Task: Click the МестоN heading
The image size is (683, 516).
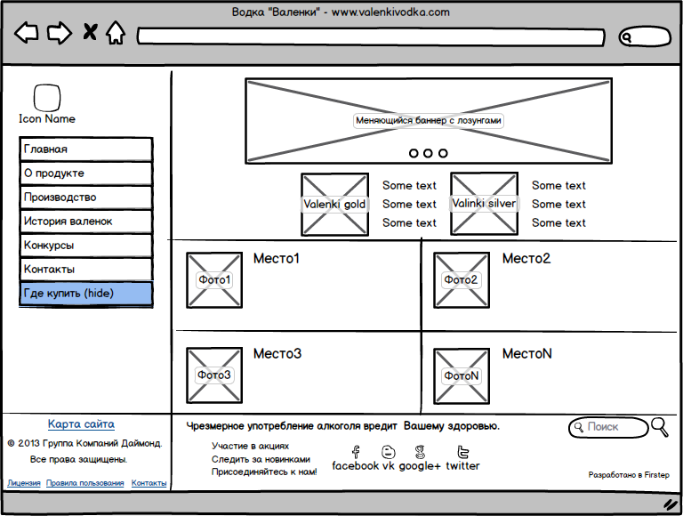Action: click(527, 353)
